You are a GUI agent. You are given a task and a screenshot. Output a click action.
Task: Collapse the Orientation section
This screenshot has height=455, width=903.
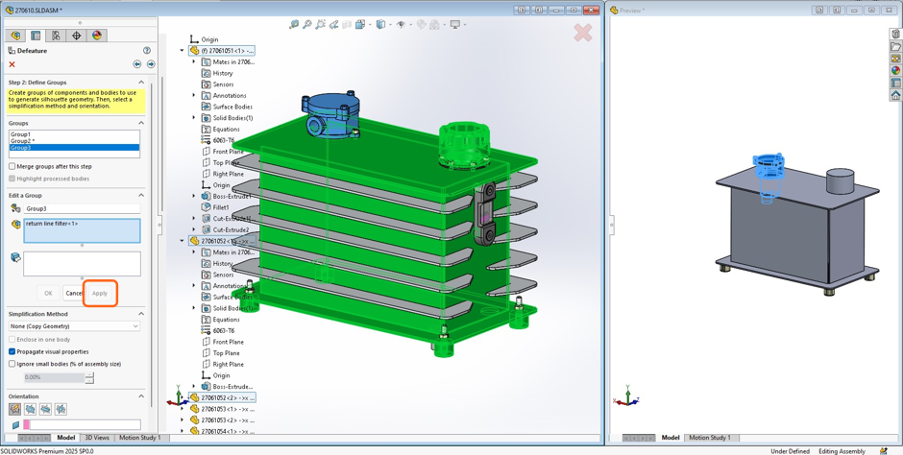click(141, 396)
